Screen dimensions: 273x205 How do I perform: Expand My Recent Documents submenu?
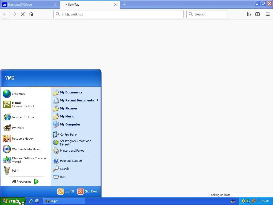[x=76, y=100]
